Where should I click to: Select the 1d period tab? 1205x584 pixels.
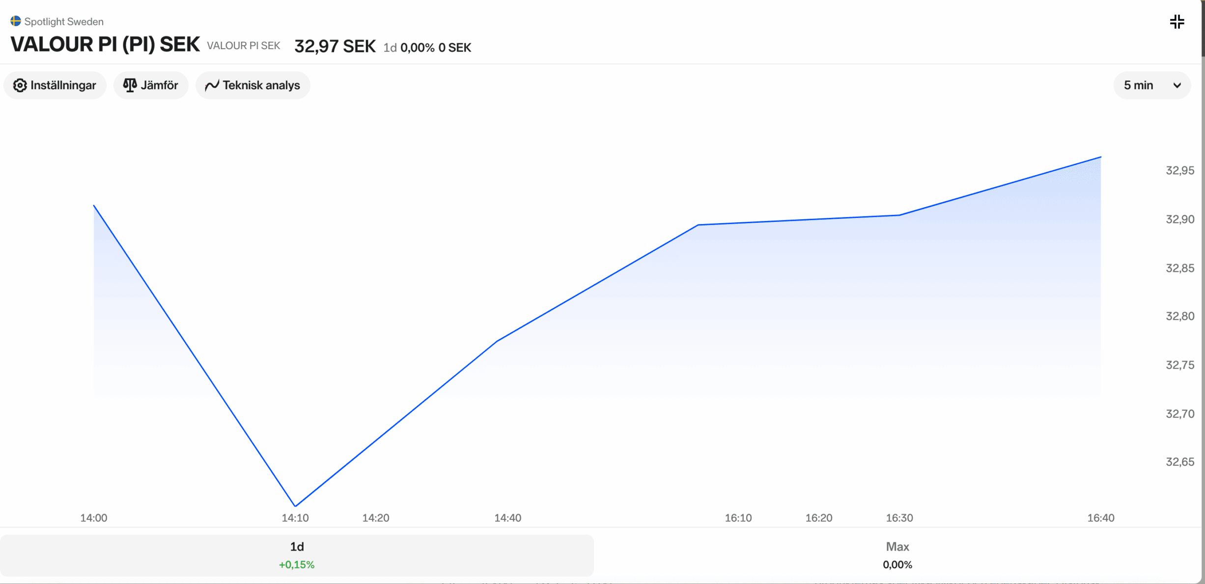click(x=297, y=555)
